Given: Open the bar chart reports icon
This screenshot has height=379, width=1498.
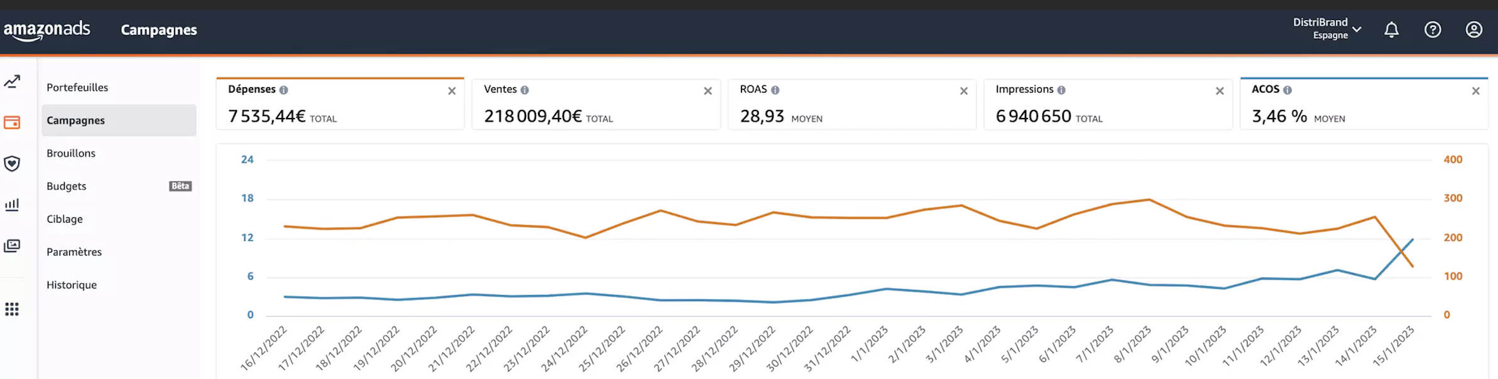Looking at the screenshot, I should click(x=12, y=205).
